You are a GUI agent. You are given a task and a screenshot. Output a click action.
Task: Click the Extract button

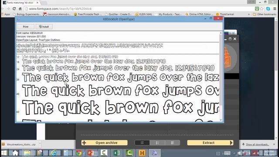(210, 143)
